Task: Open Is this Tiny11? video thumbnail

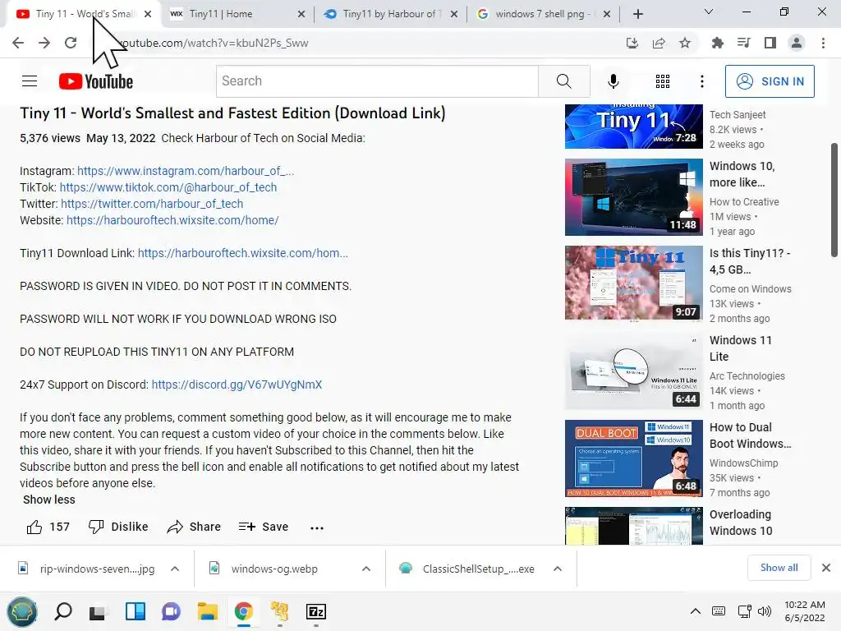Action: [633, 283]
